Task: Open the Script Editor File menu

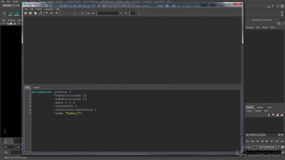Action: [x=26, y=9]
